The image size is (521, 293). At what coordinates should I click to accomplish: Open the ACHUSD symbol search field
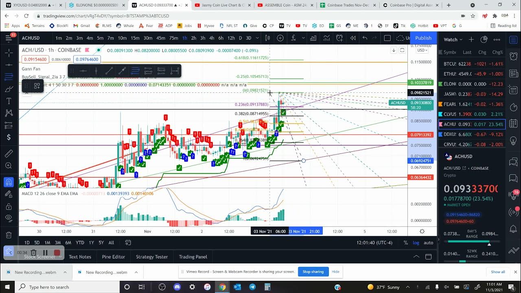coord(31,38)
